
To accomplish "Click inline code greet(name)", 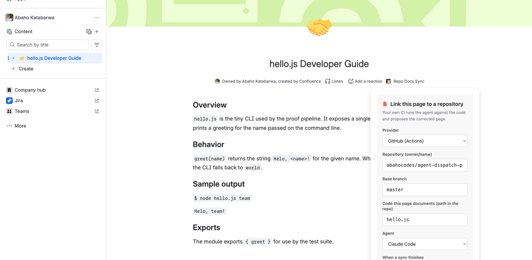I will point(209,159).
